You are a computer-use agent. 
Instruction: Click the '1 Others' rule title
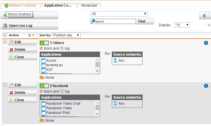point(57,43)
